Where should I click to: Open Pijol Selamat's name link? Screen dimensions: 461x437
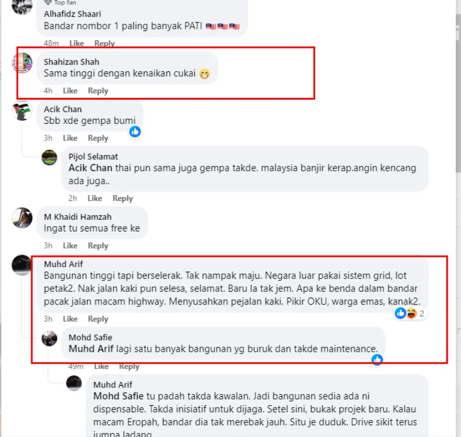tap(93, 157)
